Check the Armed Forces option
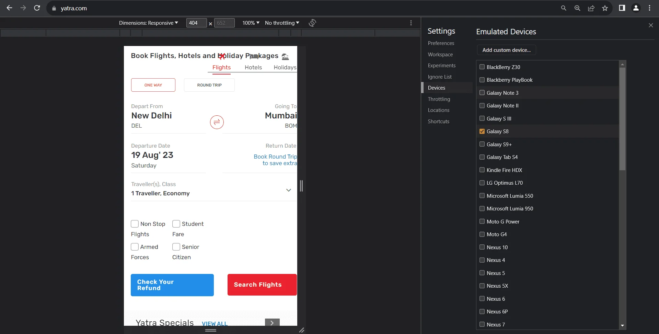Viewport: 659px width, 334px height. [135, 247]
